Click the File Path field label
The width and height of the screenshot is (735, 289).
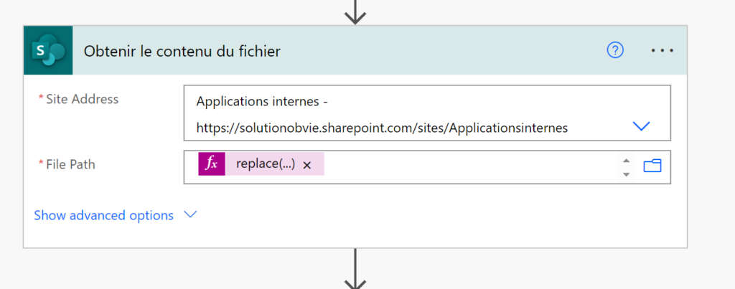point(70,164)
